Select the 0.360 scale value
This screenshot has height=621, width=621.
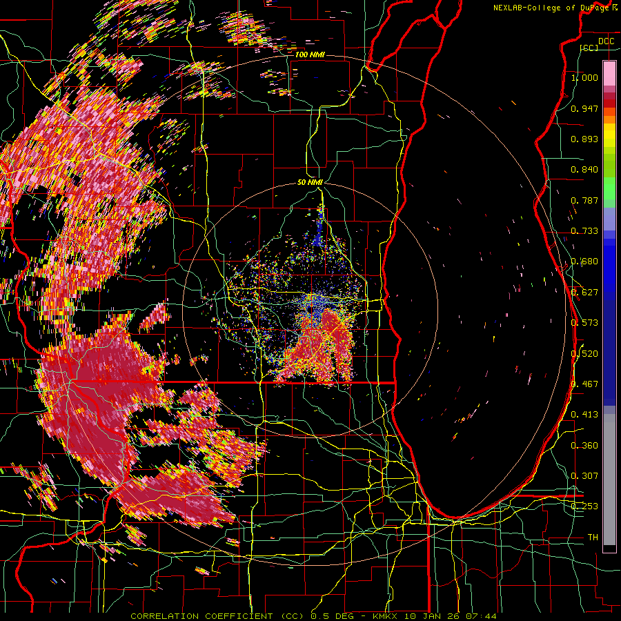click(x=584, y=446)
